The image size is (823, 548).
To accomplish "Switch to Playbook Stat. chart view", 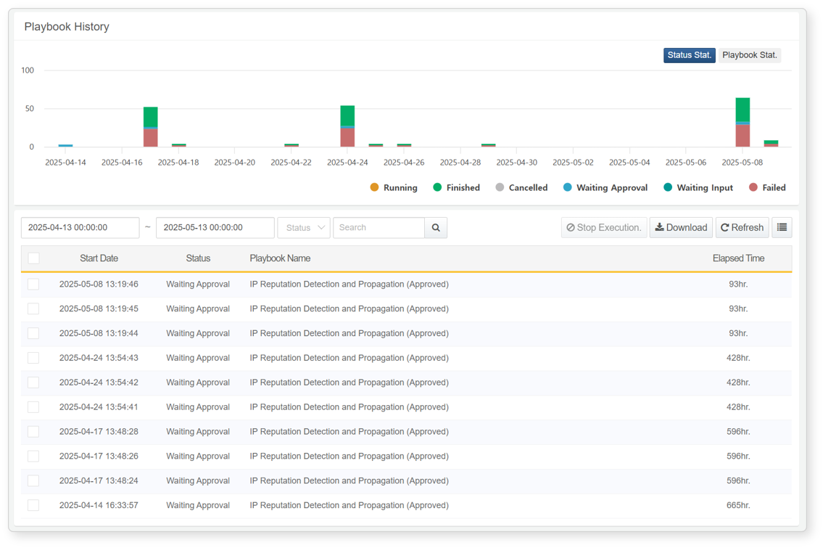I will [750, 55].
